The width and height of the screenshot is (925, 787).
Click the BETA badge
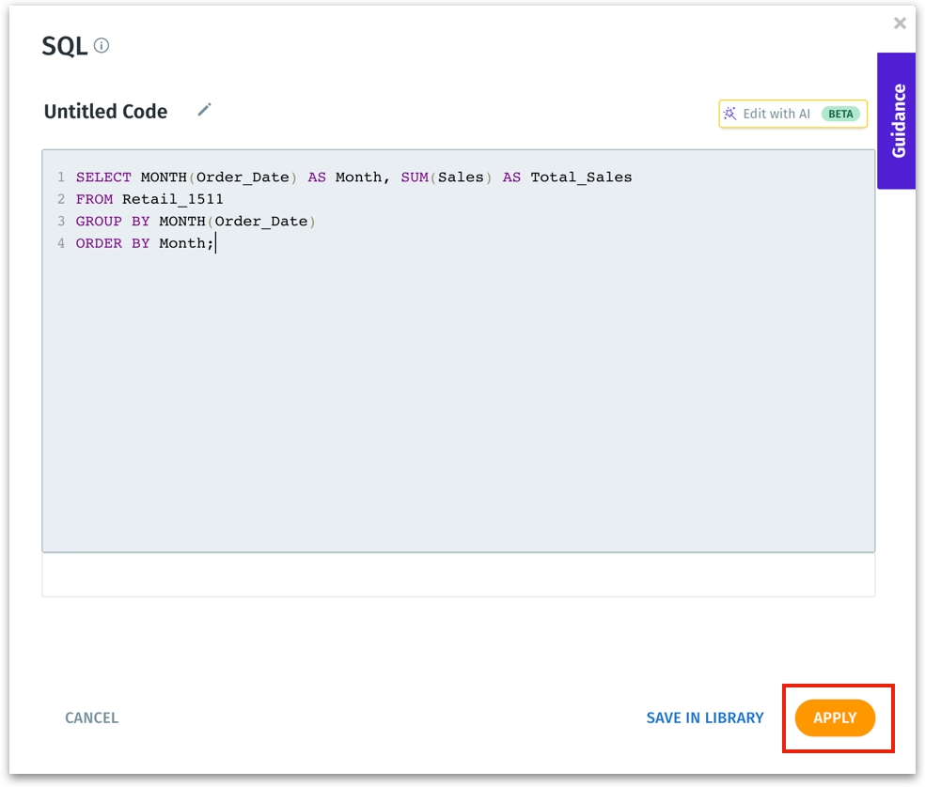pyautogui.click(x=840, y=114)
